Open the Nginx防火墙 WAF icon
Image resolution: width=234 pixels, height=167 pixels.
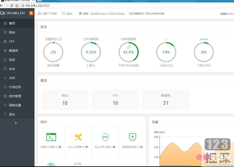point(105,137)
